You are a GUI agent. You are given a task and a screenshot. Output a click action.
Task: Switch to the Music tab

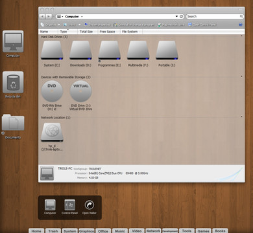click(x=120, y=231)
